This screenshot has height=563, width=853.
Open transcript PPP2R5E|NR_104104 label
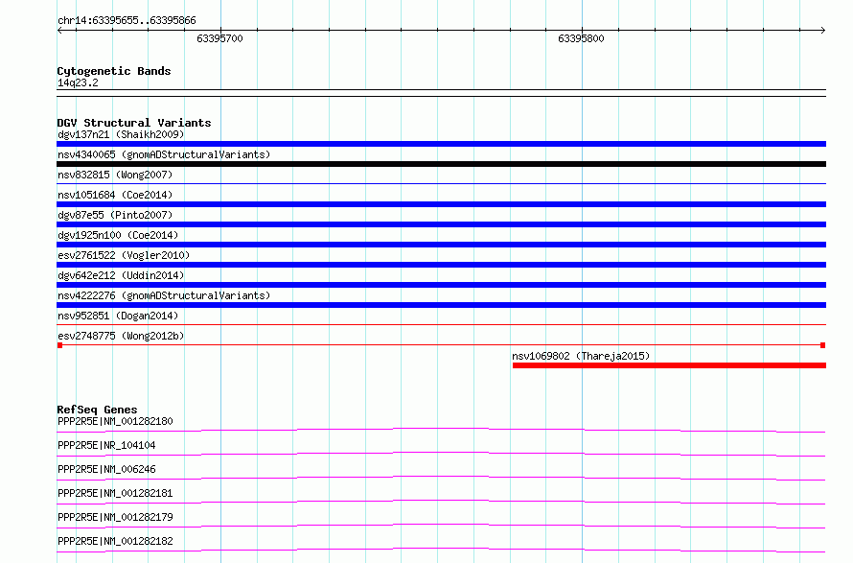point(106,445)
